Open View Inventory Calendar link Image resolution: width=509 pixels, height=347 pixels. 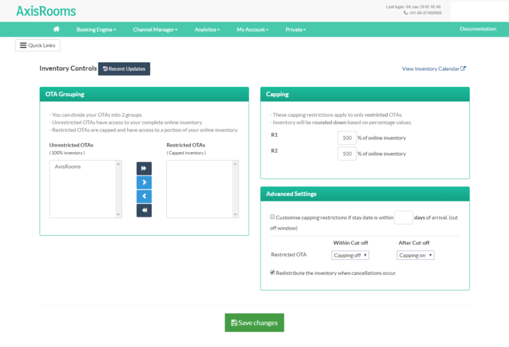[x=434, y=69]
